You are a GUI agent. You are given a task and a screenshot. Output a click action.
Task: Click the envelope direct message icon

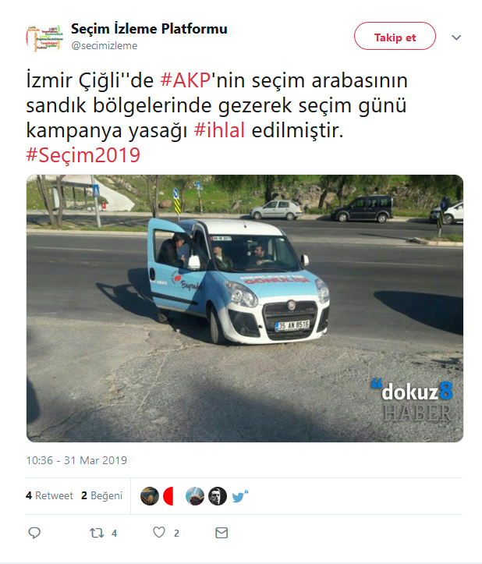click(x=222, y=533)
